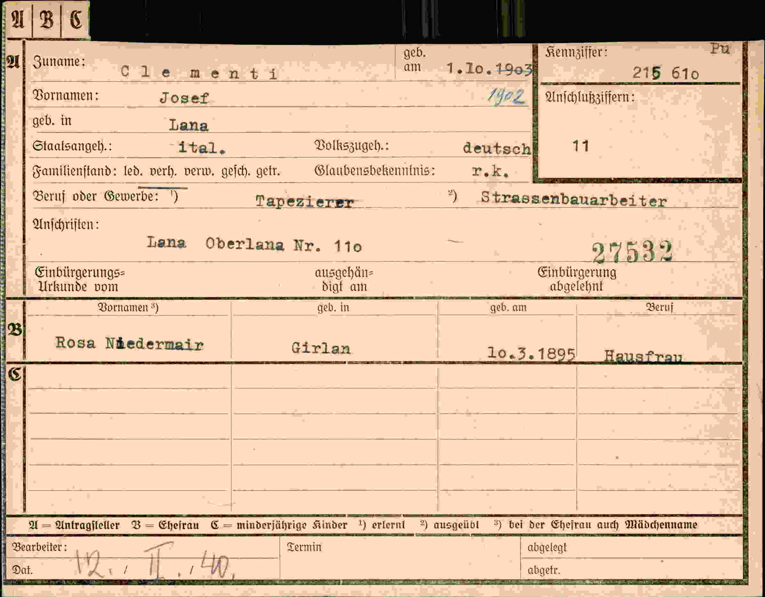Click the section B marker letter

click(15, 330)
